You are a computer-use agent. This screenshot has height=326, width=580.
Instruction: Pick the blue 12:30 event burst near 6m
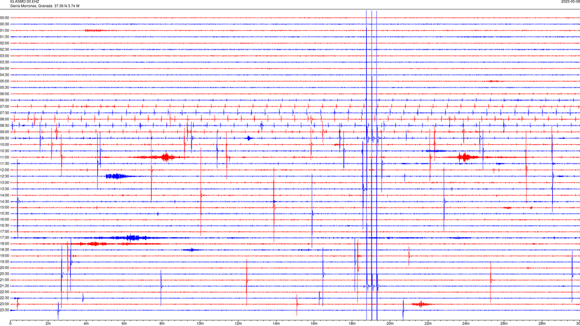pyautogui.click(x=117, y=176)
